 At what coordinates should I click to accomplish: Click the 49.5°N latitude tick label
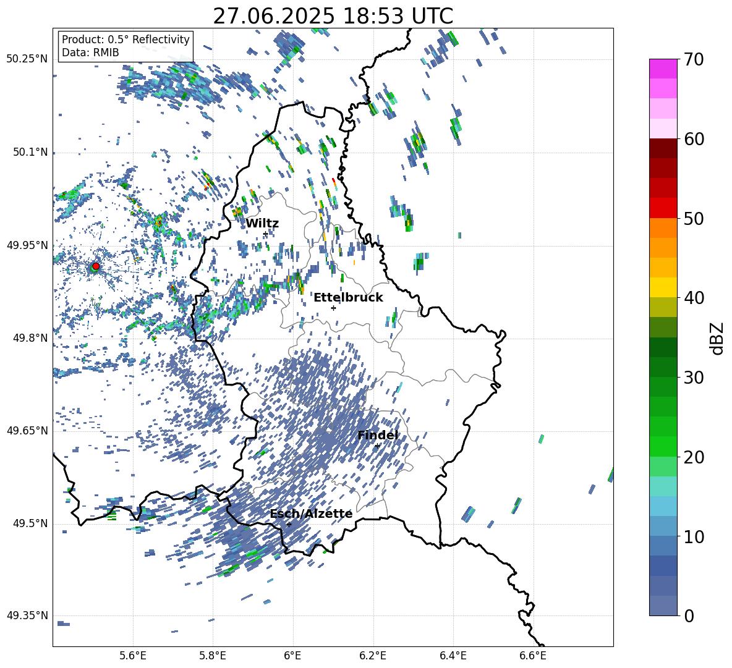point(30,523)
